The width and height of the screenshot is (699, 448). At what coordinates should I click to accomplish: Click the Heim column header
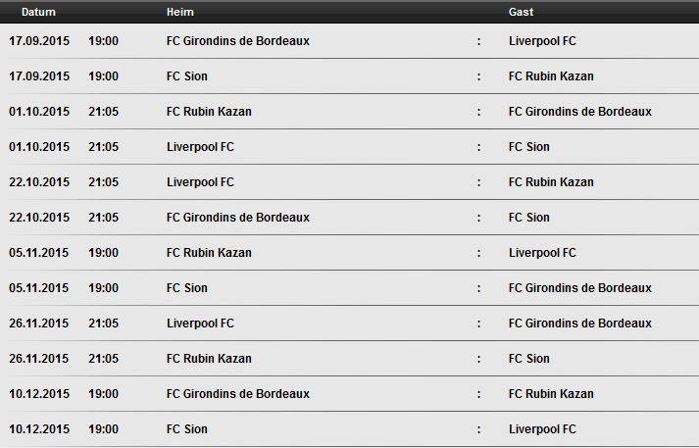(x=180, y=12)
